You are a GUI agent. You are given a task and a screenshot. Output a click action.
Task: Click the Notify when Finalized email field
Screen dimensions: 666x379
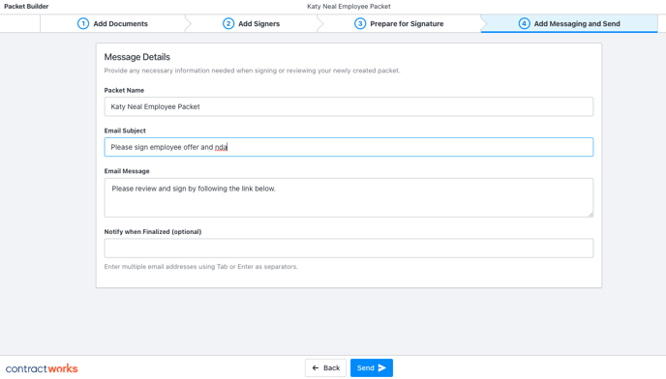tap(348, 248)
